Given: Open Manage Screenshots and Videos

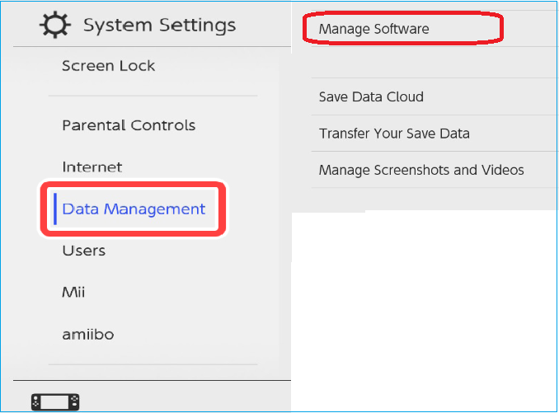Looking at the screenshot, I should tap(421, 171).
